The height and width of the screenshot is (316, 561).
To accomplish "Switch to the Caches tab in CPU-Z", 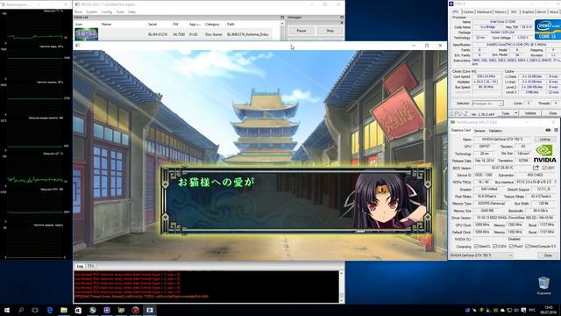I will point(468,11).
